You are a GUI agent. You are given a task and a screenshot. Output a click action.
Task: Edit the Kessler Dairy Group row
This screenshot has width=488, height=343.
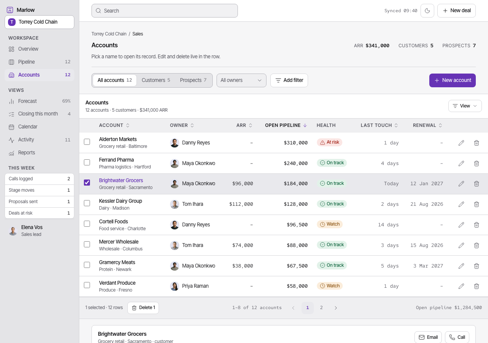[x=461, y=204]
